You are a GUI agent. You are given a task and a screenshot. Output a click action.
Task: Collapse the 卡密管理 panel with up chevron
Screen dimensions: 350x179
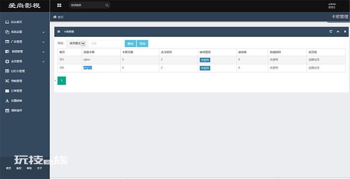[338, 32]
